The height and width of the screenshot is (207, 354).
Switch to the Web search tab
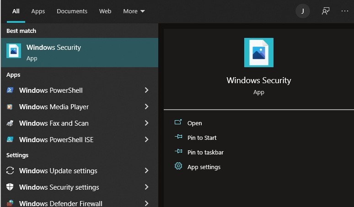coord(105,11)
